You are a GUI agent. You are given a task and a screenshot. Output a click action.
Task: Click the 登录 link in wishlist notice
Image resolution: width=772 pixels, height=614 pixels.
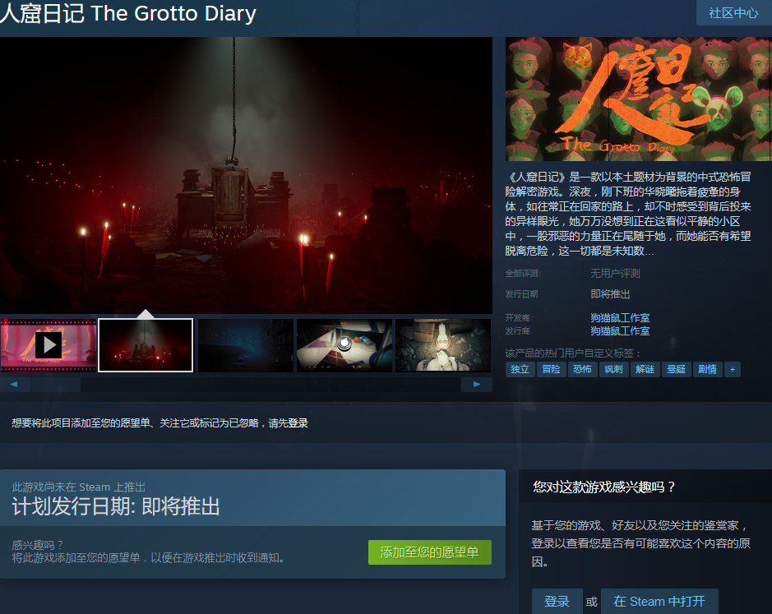pyautogui.click(x=298, y=423)
